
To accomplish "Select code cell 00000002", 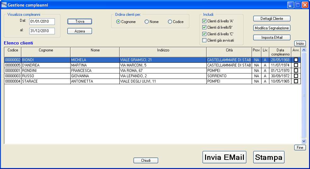I will (x=13, y=60).
